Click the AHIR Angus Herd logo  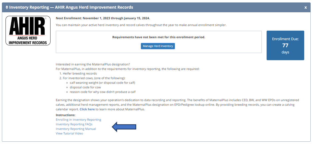click(28, 31)
